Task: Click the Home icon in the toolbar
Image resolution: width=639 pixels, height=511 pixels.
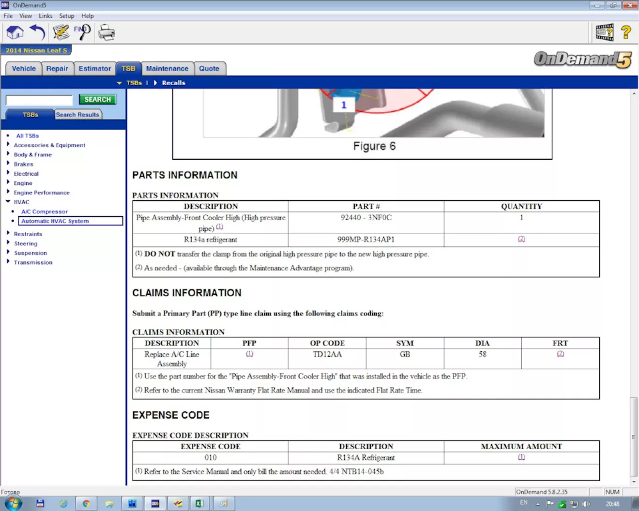Action: pyautogui.click(x=15, y=32)
